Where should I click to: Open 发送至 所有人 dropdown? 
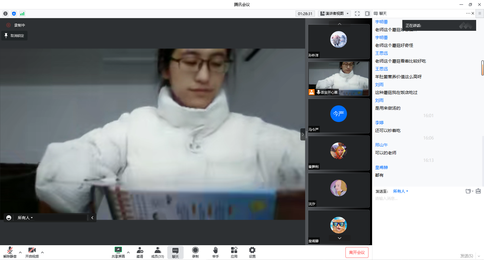coord(401,191)
